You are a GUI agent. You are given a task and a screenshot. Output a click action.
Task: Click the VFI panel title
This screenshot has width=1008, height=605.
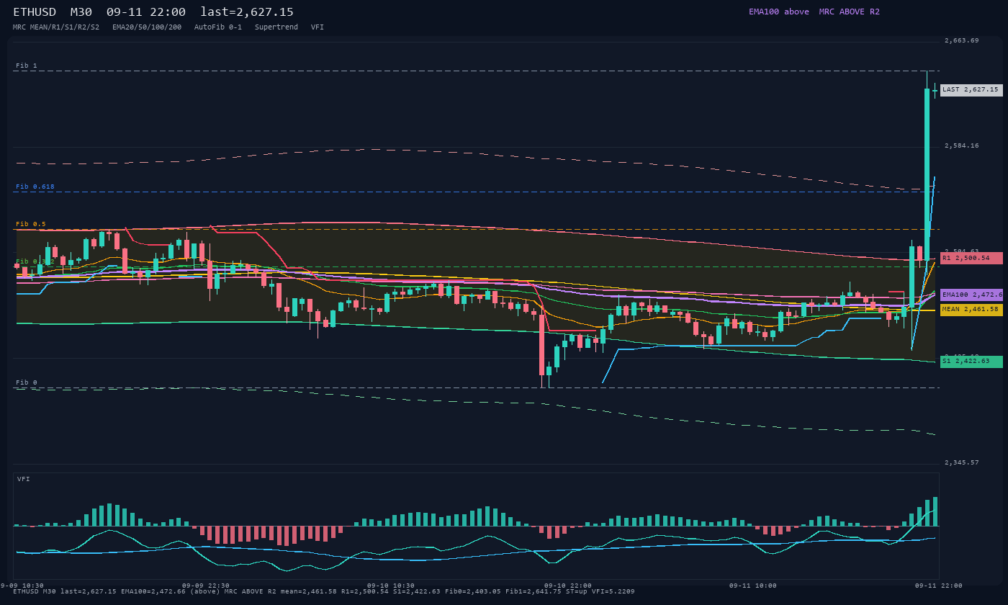tap(24, 479)
